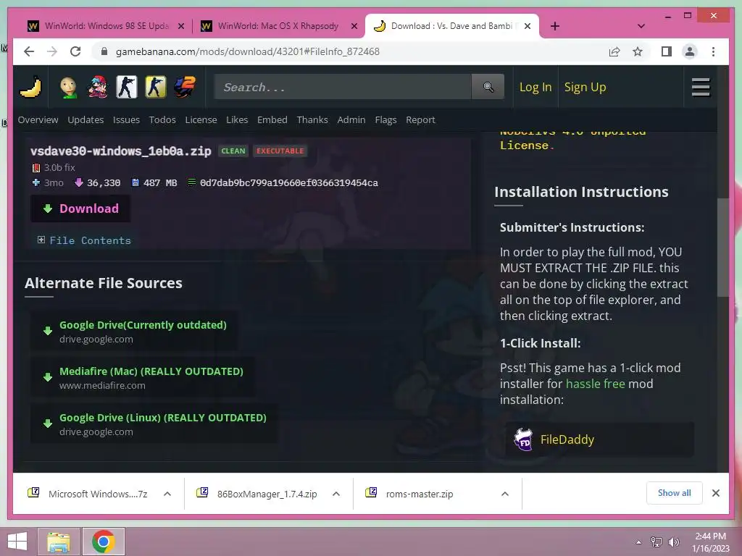This screenshot has width=742, height=556.
Task: Open the Issues page tab
Action: pos(126,119)
